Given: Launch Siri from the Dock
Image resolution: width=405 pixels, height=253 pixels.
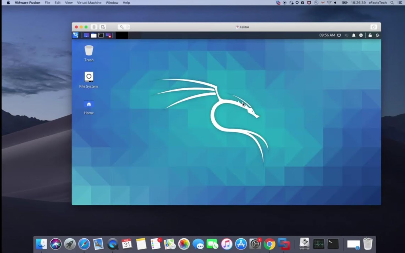Looking at the screenshot, I should coord(56,244).
